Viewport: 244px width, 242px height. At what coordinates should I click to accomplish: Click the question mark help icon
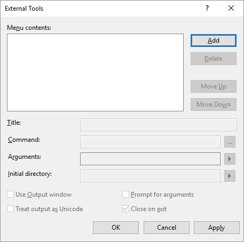pyautogui.click(x=207, y=8)
